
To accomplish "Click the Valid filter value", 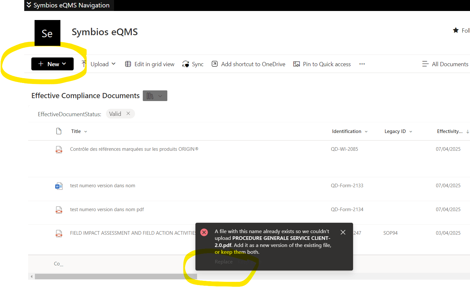I will click(115, 114).
